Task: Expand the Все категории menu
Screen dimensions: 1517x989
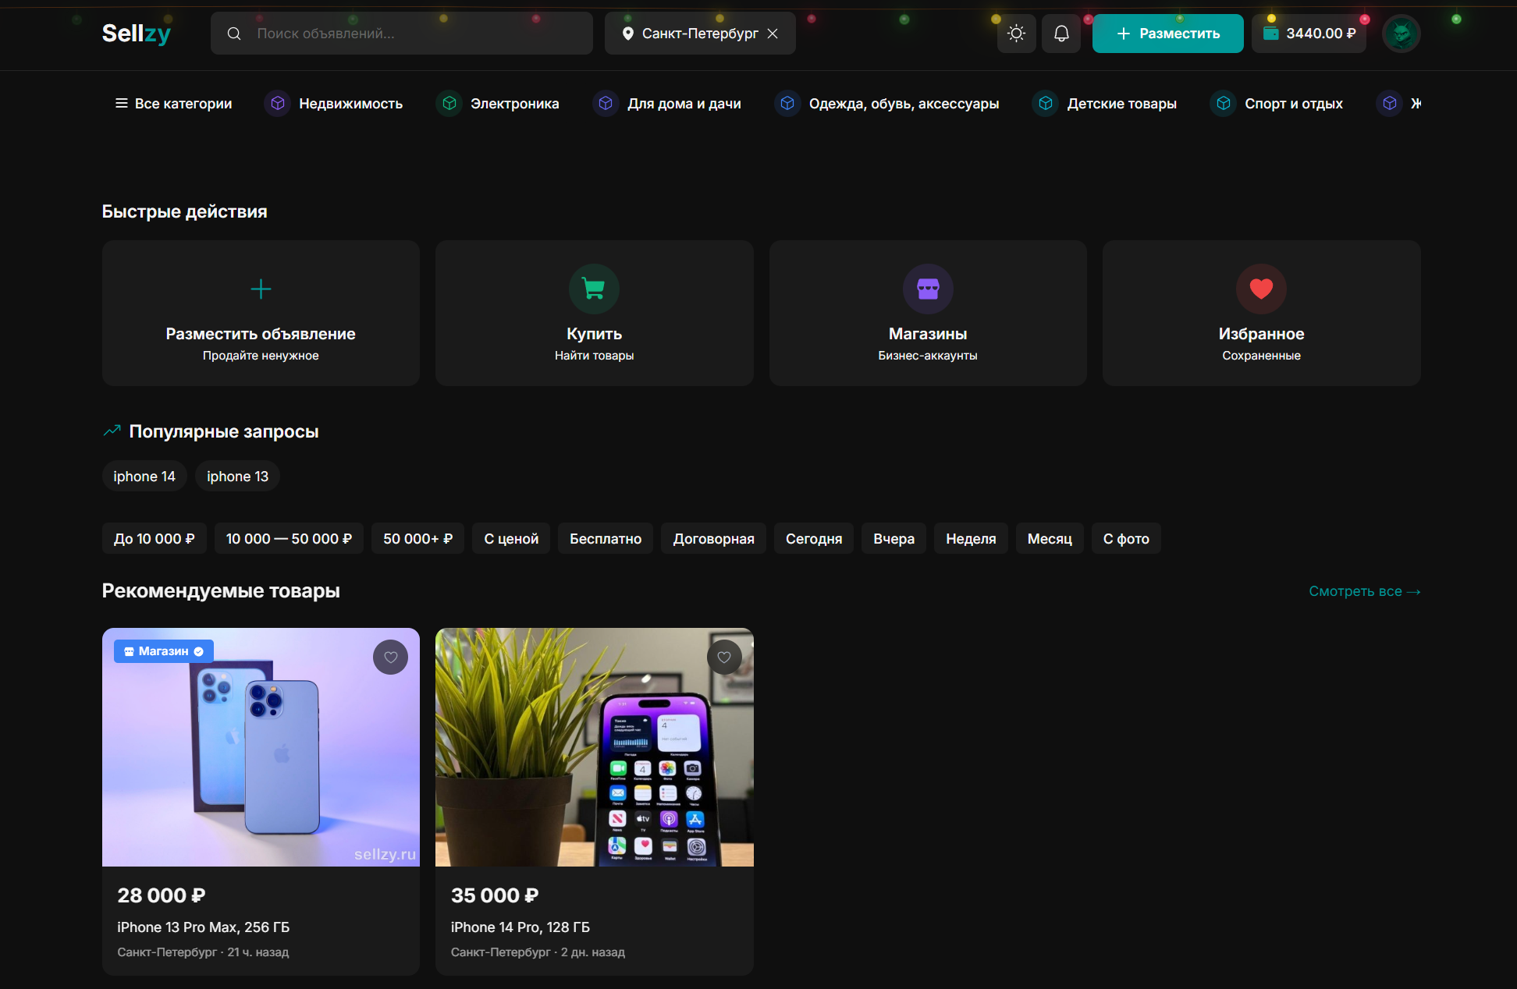Action: (173, 104)
